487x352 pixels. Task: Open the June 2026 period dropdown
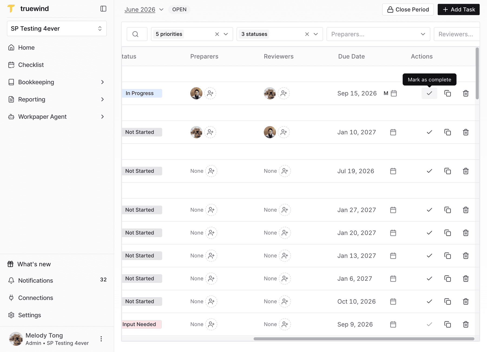pos(144,9)
